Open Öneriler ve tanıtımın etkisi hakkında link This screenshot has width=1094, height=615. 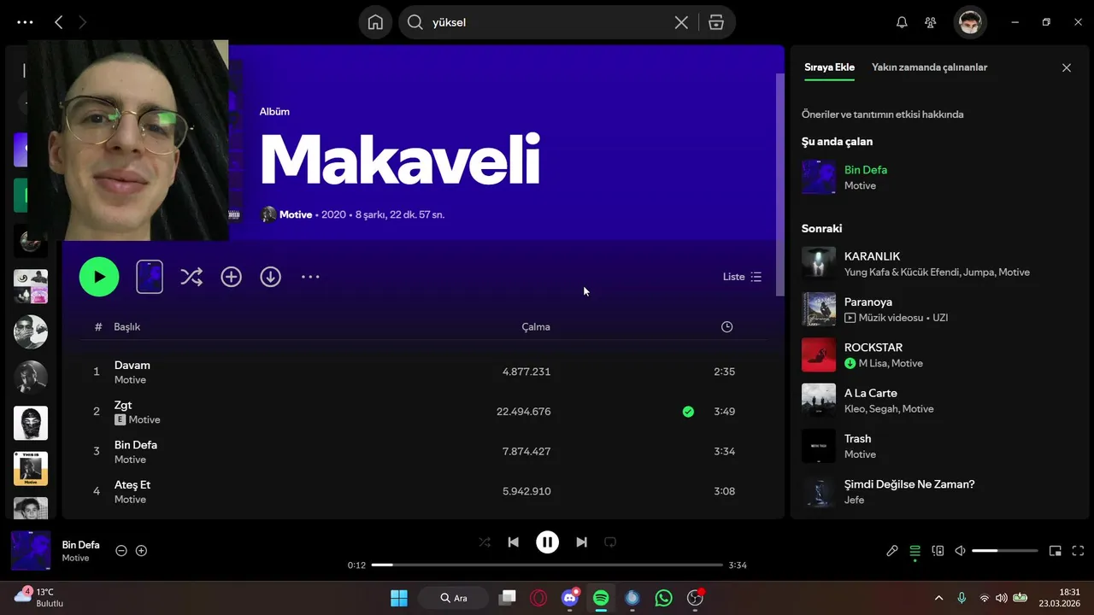882,114
